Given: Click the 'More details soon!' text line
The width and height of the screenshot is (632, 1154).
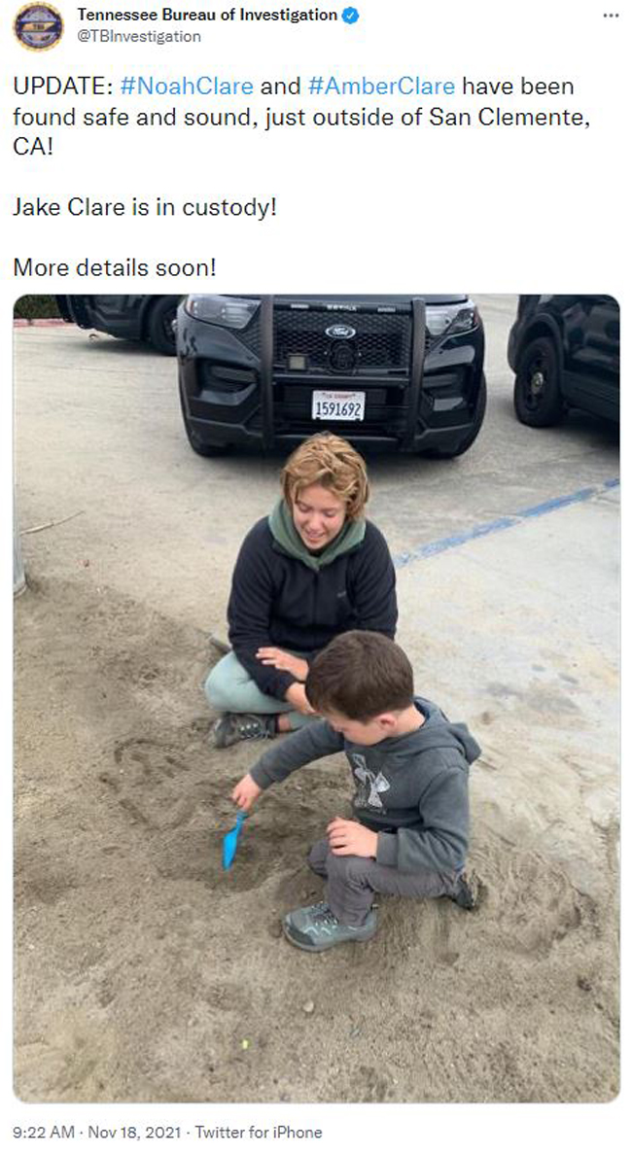Looking at the screenshot, I should pyautogui.click(x=115, y=267).
